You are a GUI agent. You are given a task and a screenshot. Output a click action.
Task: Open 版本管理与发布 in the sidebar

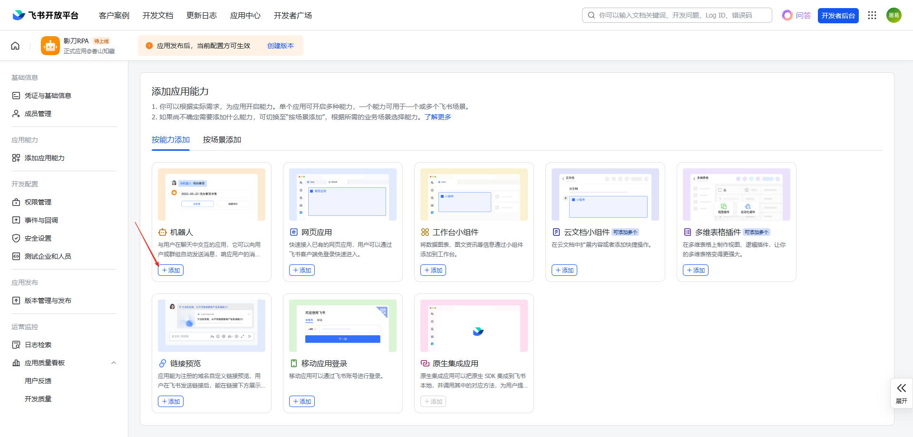pyautogui.click(x=48, y=301)
